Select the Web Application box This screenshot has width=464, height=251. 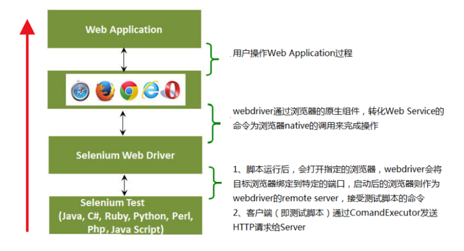124,29
